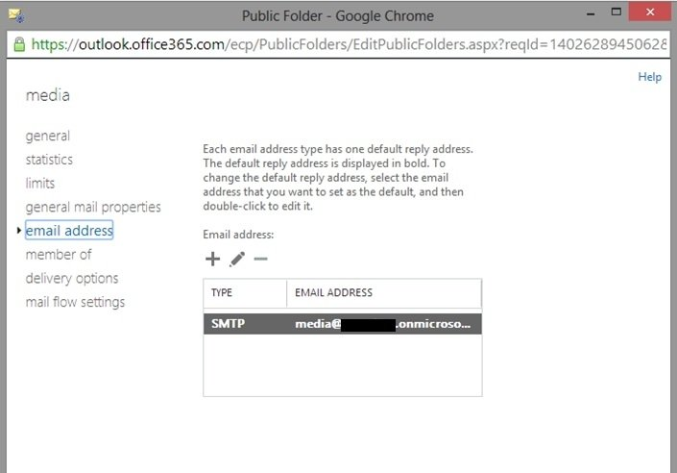677x473 pixels.
Task: Sort by the EMAIL ADDRESS column header
Action: 384,292
